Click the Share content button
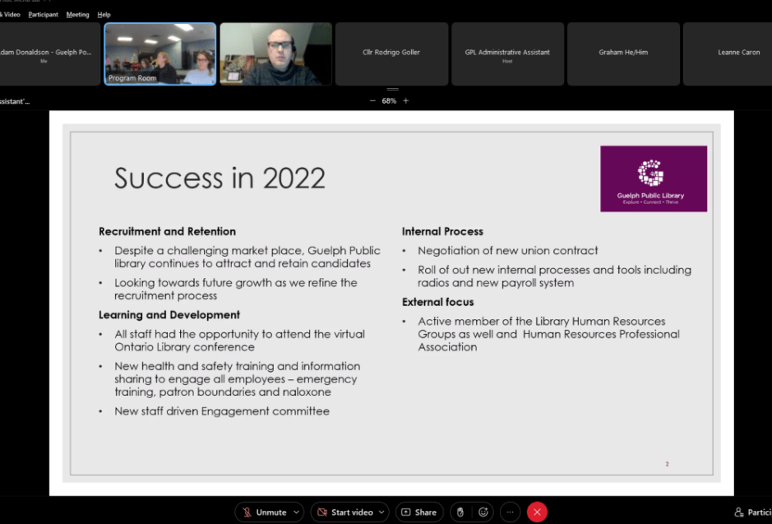This screenshot has height=524, width=772. 419,512
